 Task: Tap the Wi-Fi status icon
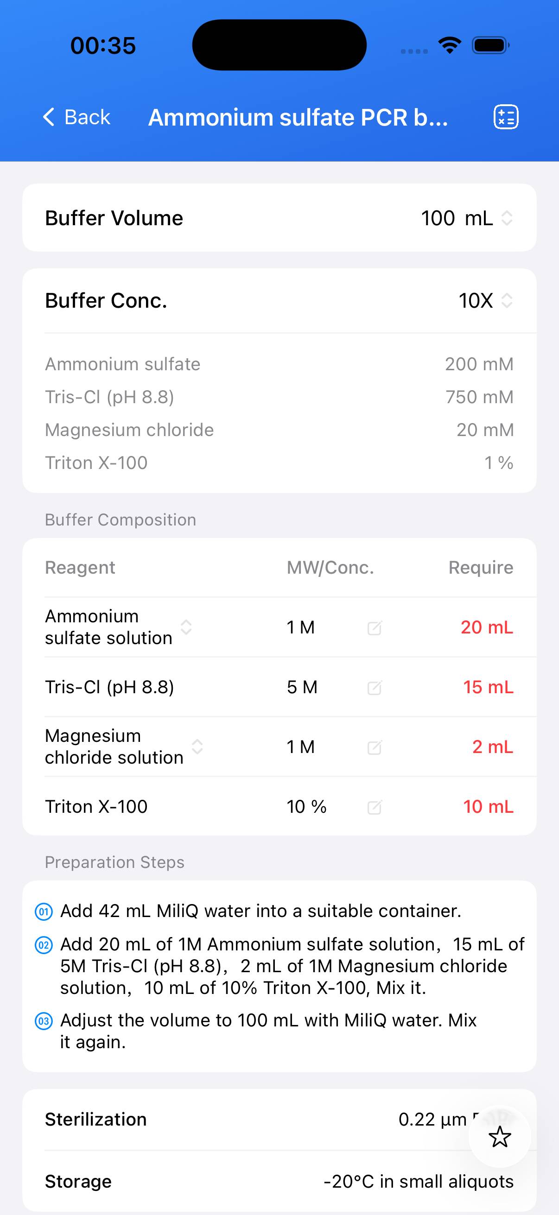[x=450, y=45]
